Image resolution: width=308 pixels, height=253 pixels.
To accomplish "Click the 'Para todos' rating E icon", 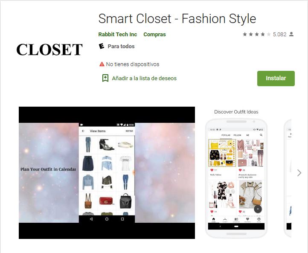I will (102, 46).
